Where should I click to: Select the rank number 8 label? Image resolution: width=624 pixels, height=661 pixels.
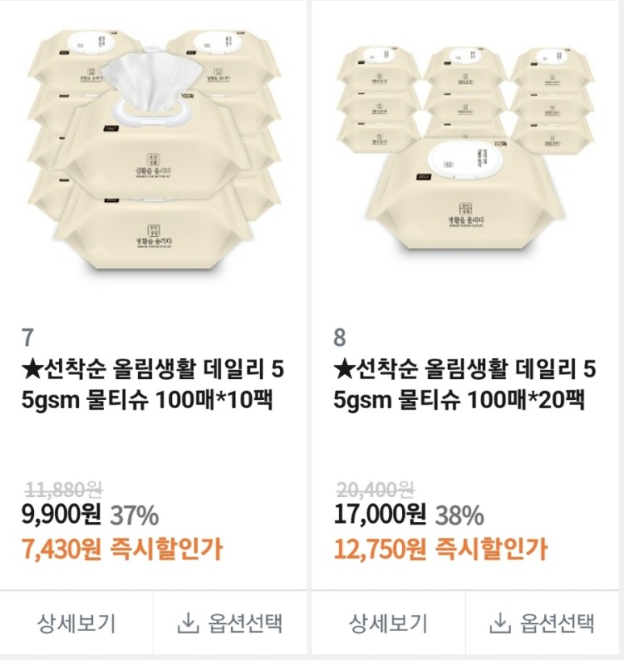340,337
